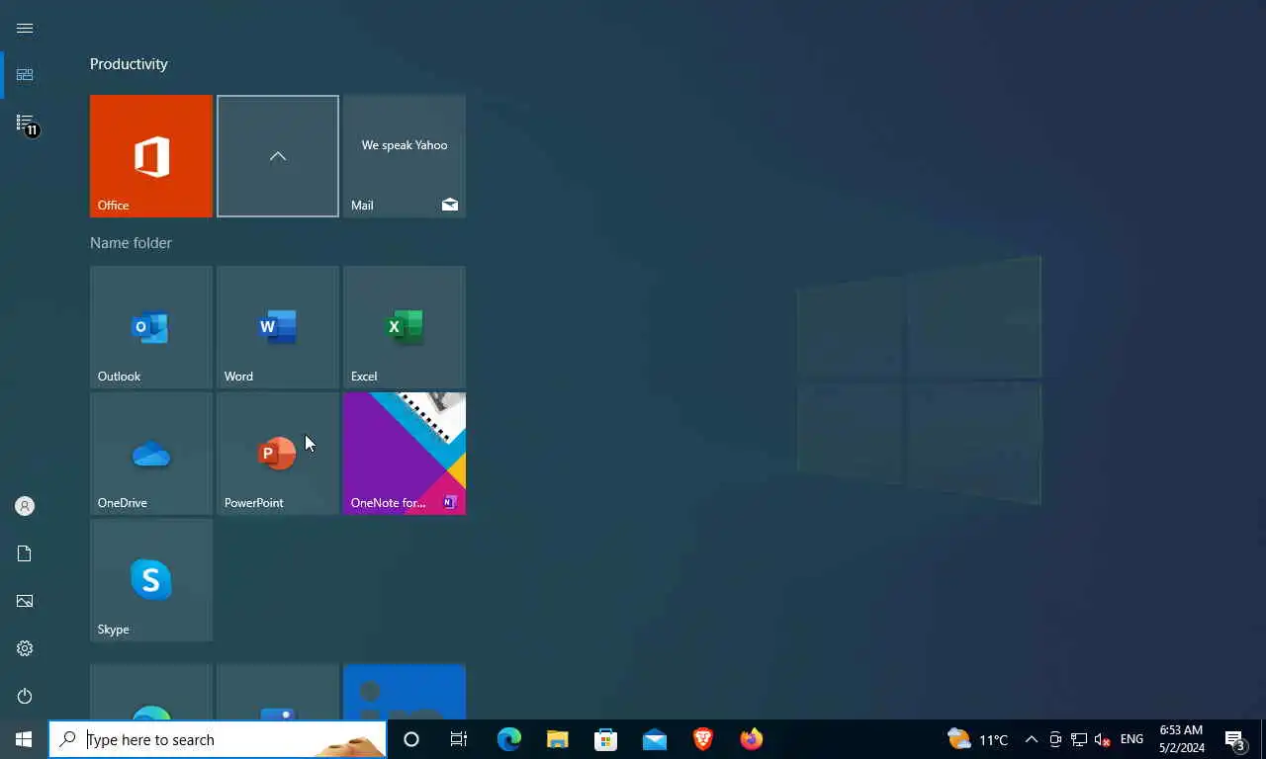Launch Firefox from taskbar
This screenshot has width=1266, height=759.
(x=751, y=739)
